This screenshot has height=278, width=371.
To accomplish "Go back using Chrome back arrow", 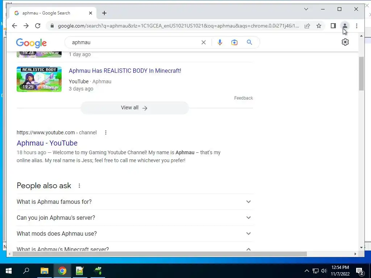I will [14, 26].
